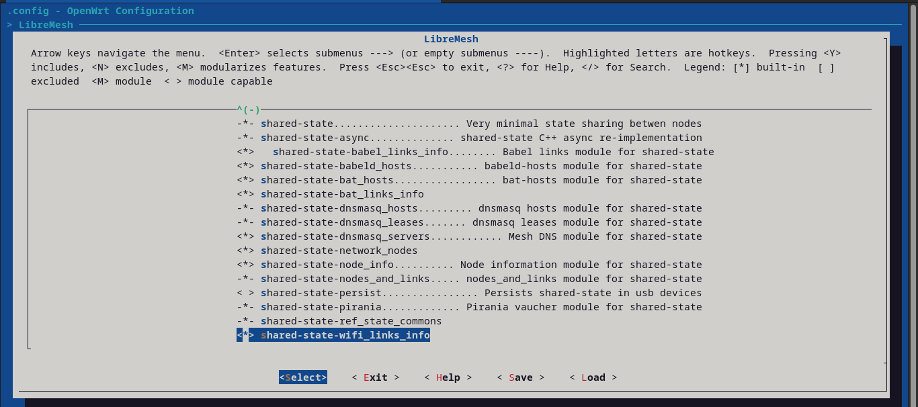Toggle shared-state-node_info <*> marker
This screenshot has width=918, height=407.
pos(245,265)
